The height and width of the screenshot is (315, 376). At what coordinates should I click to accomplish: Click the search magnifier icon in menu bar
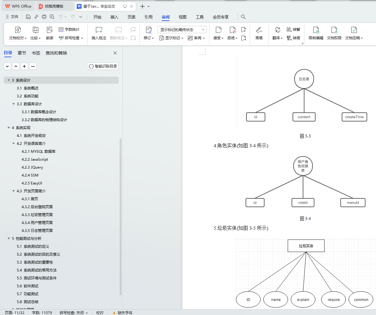(x=243, y=17)
